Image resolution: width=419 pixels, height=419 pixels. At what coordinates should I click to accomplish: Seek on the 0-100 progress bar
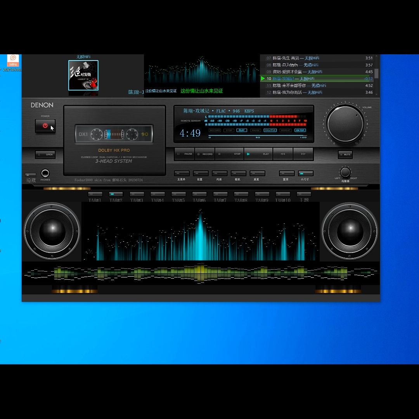pos(258,136)
